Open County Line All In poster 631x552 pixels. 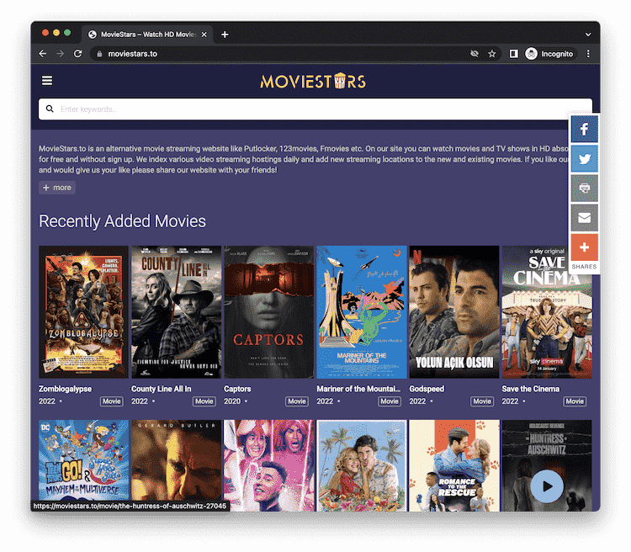pyautogui.click(x=177, y=312)
